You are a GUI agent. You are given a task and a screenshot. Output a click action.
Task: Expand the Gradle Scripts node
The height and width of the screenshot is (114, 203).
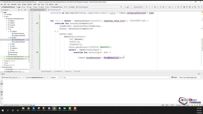coord(1,67)
